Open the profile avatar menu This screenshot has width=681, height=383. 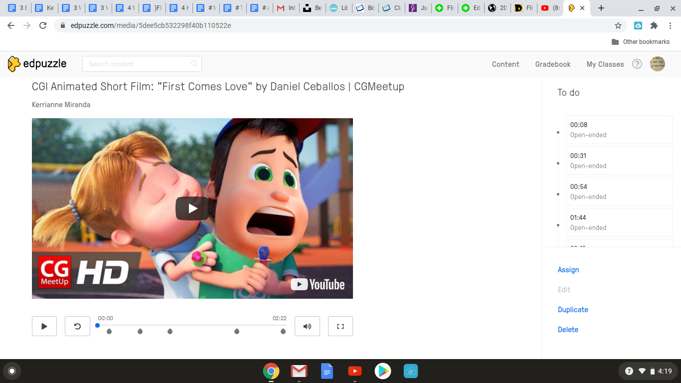point(658,64)
